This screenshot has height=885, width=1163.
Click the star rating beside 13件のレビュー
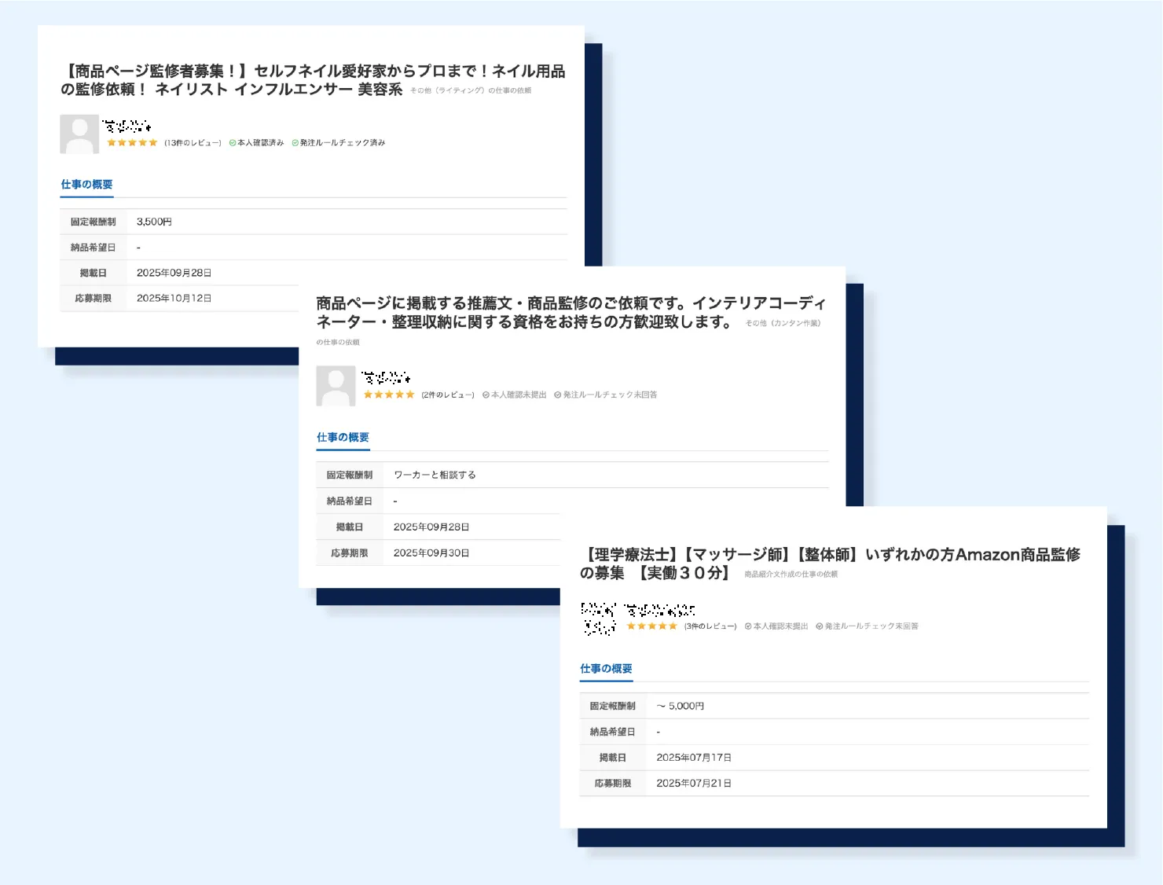click(x=132, y=143)
